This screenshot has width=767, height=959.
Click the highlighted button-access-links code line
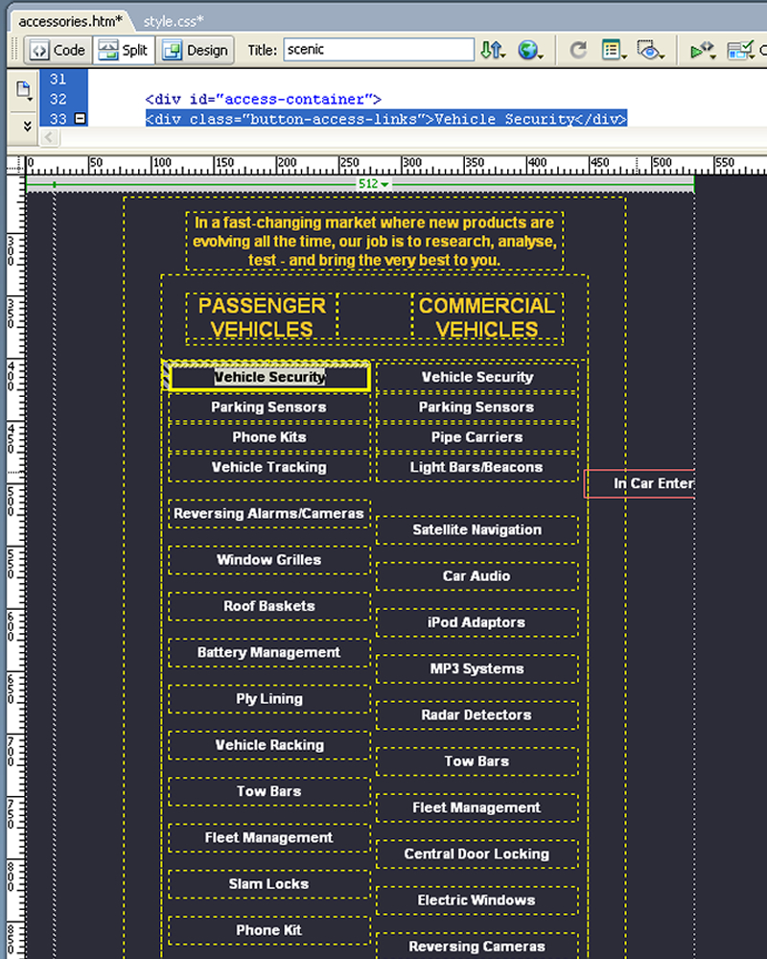click(x=386, y=119)
